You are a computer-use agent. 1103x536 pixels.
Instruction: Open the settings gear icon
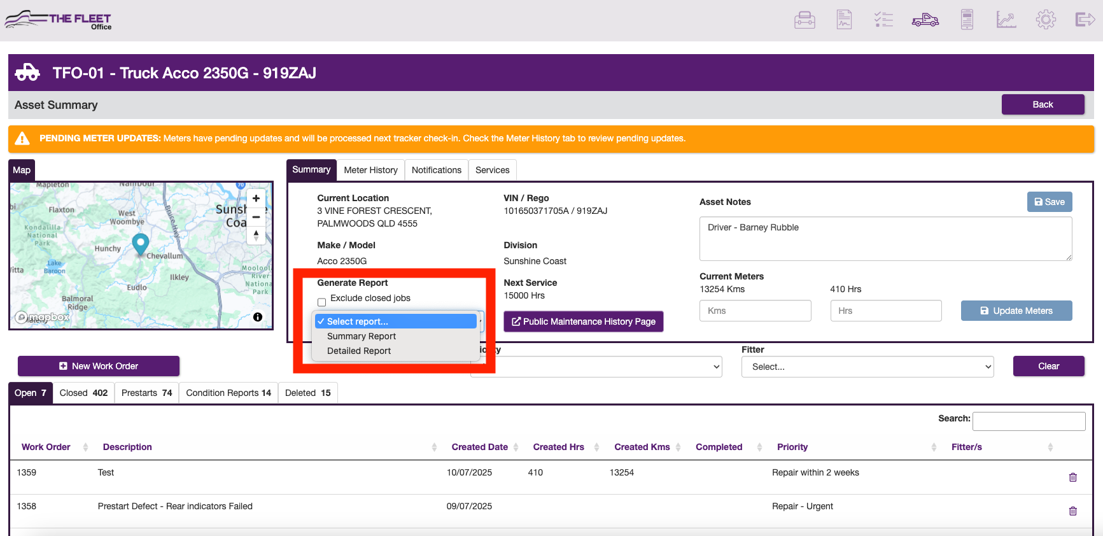point(1046,20)
